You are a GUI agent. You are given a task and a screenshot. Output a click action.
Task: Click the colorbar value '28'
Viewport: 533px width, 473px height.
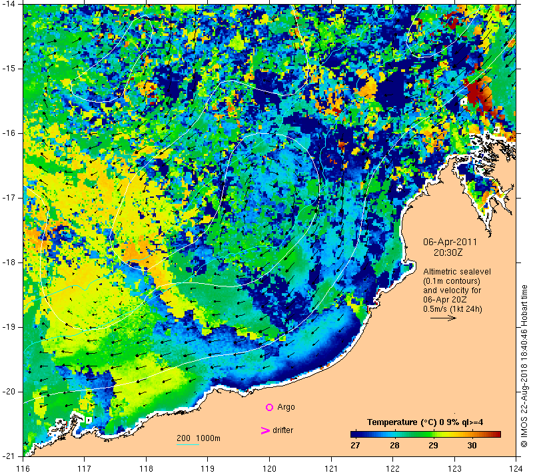(x=394, y=446)
